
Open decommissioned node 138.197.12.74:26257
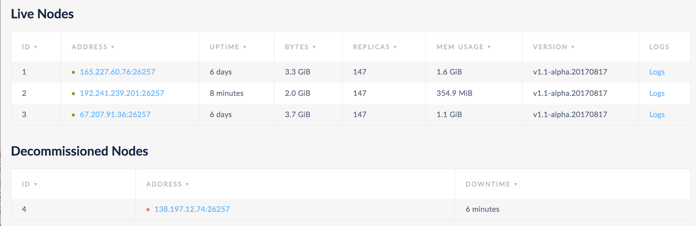(x=192, y=209)
